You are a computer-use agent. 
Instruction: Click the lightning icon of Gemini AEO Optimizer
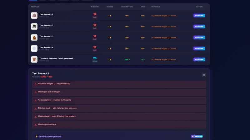coord(37,136)
